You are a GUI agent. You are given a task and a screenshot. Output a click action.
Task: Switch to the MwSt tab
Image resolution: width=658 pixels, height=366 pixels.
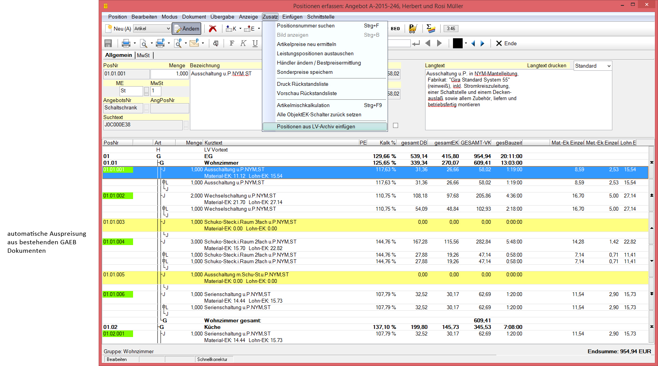point(143,55)
